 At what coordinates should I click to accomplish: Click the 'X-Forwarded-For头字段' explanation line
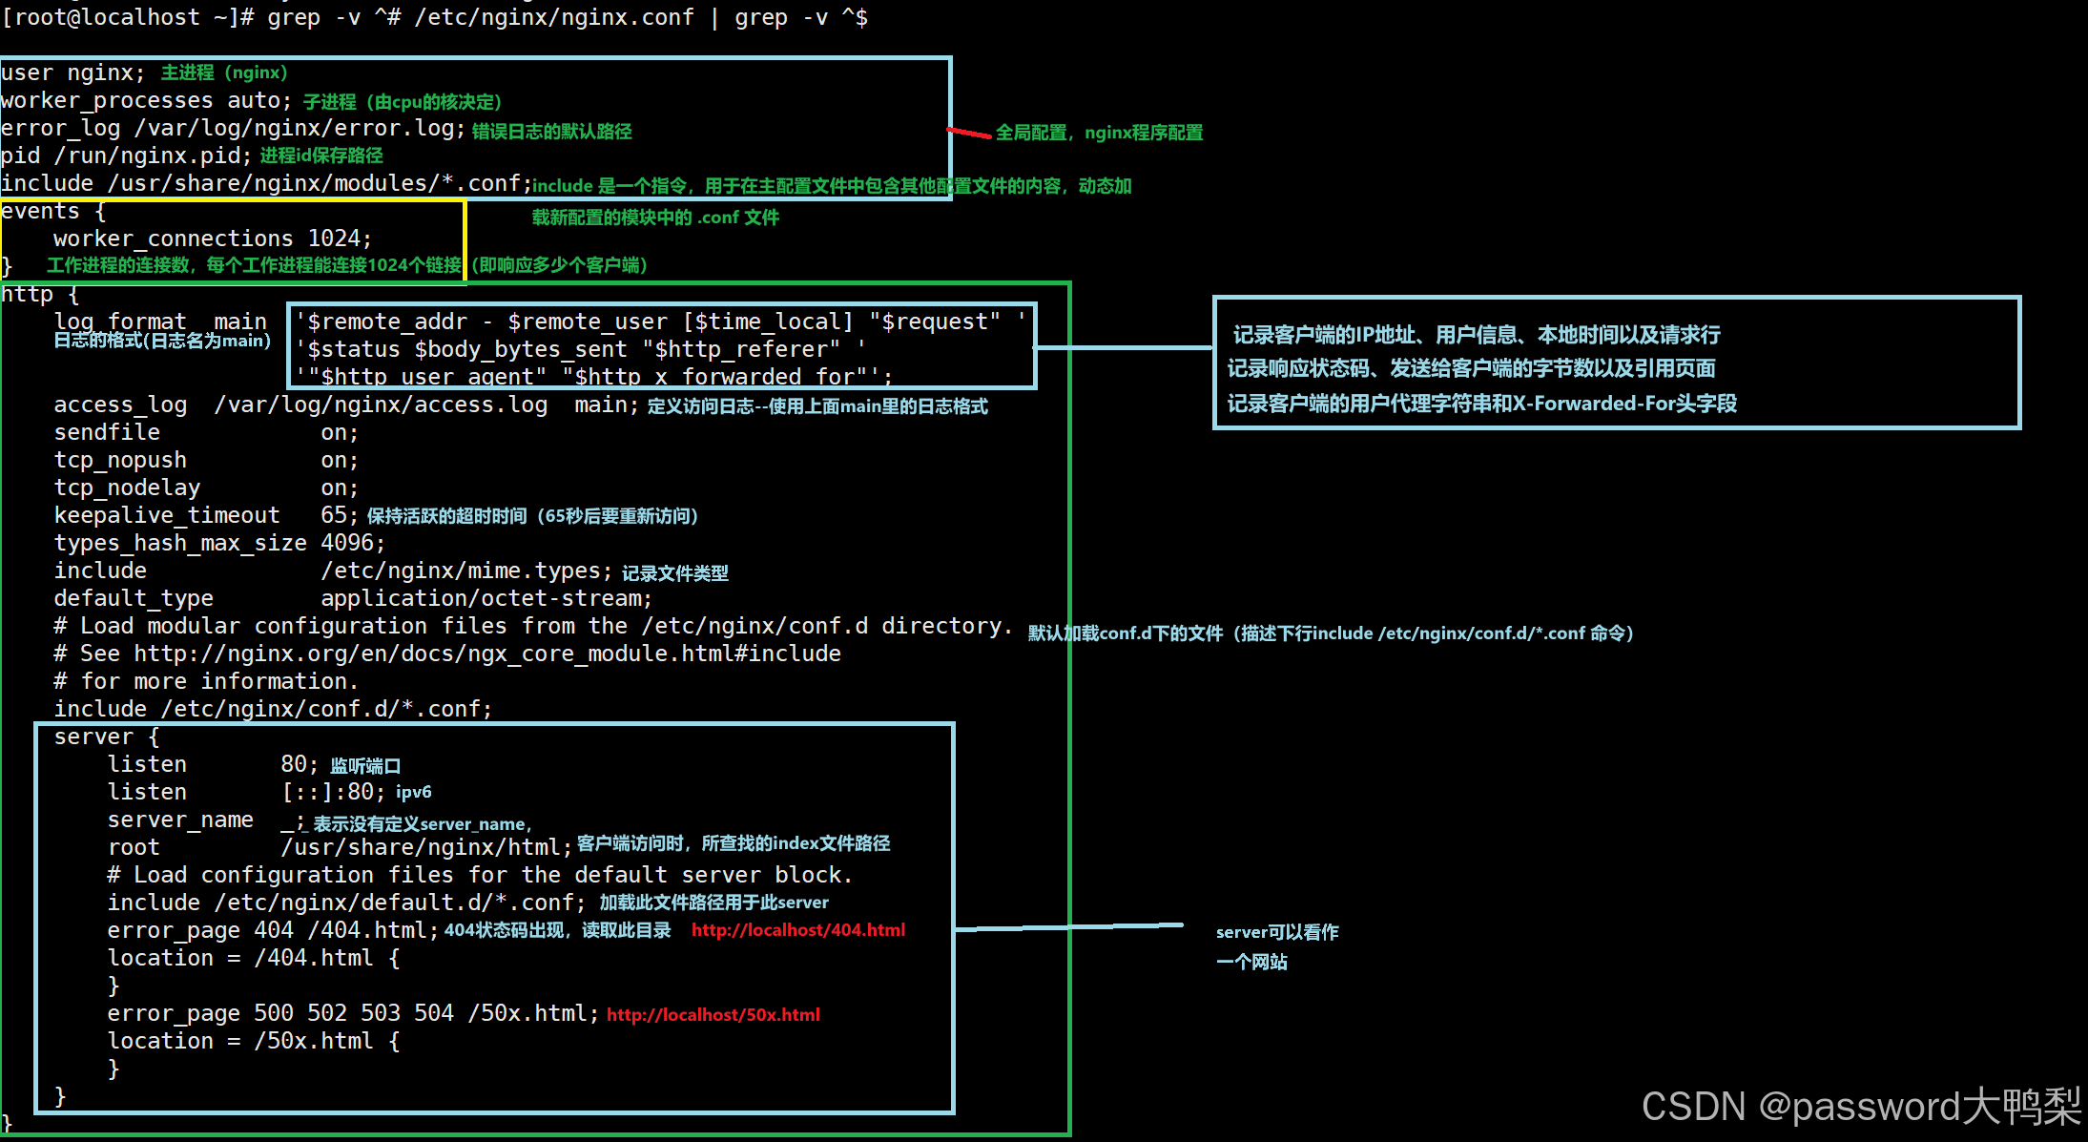(x=1481, y=404)
